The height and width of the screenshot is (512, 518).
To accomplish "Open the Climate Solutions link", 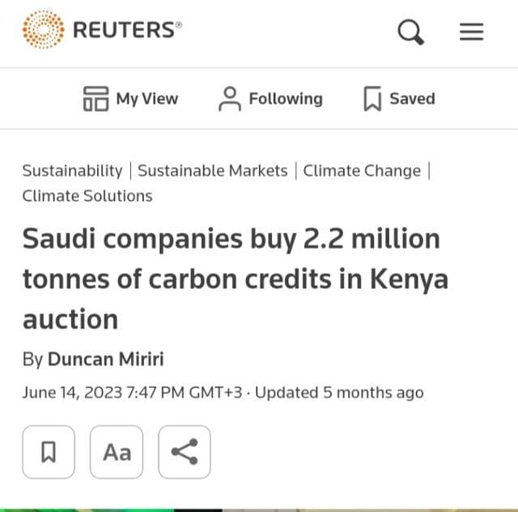I will (x=87, y=196).
